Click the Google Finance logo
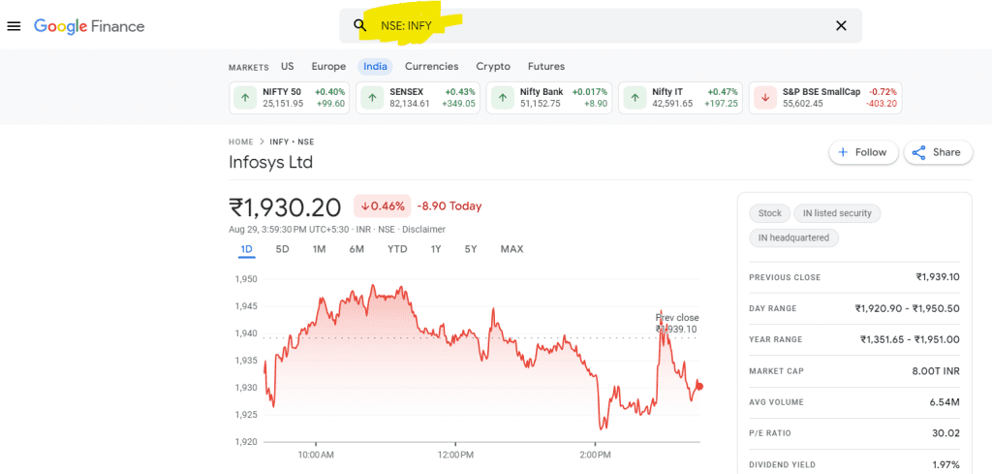This screenshot has width=992, height=474. tap(89, 26)
